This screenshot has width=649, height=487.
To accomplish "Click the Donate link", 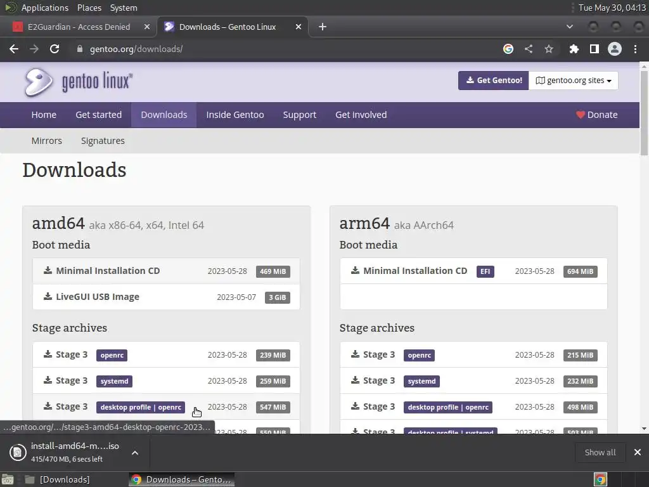I will [597, 115].
